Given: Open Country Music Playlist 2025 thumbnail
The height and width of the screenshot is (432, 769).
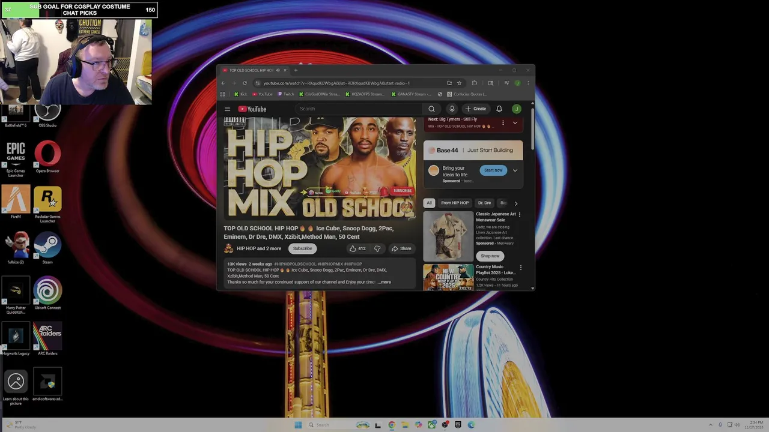Looking at the screenshot, I should tap(448, 277).
